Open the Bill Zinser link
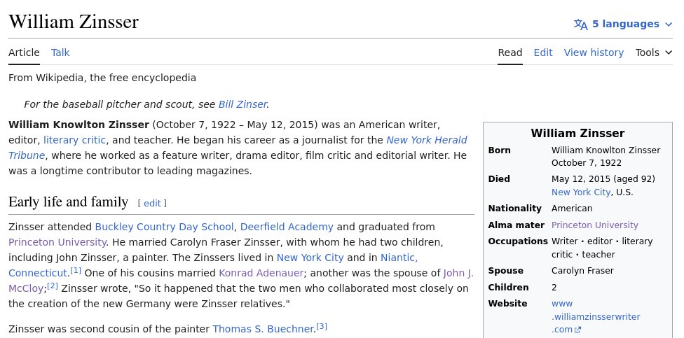The width and height of the screenshot is (684, 338). [x=242, y=104]
